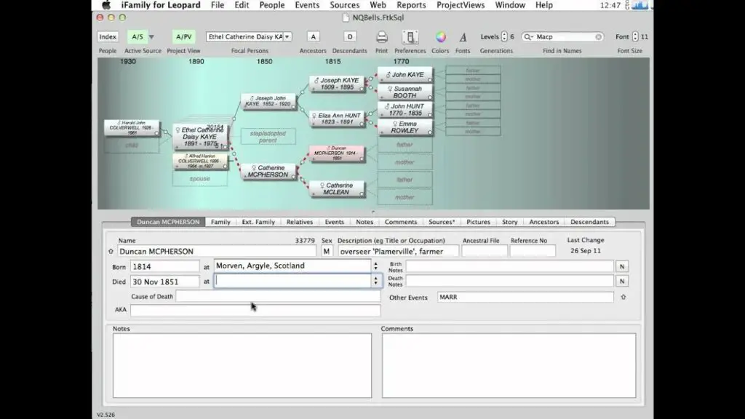
Task: Adjust the Font size stepper
Action: (x=635, y=36)
